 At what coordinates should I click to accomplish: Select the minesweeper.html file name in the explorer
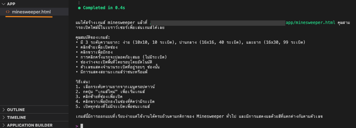pos(31,12)
